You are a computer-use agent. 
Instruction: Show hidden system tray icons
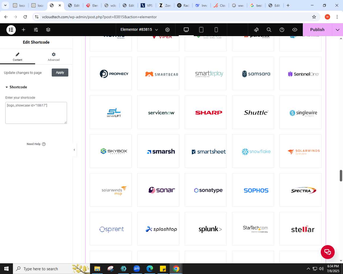coord(308,269)
